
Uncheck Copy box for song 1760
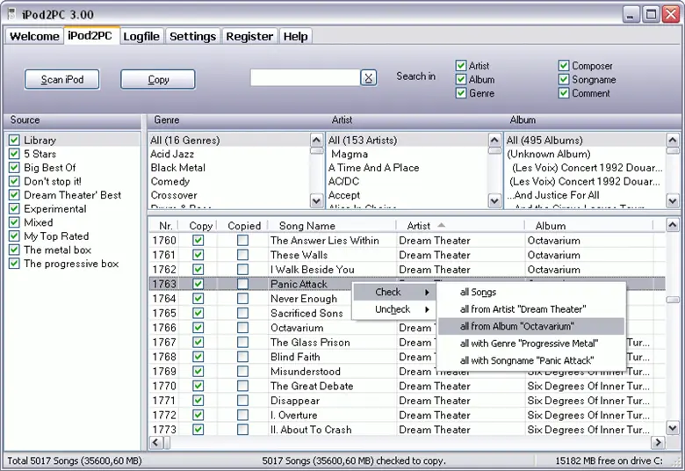[198, 241]
